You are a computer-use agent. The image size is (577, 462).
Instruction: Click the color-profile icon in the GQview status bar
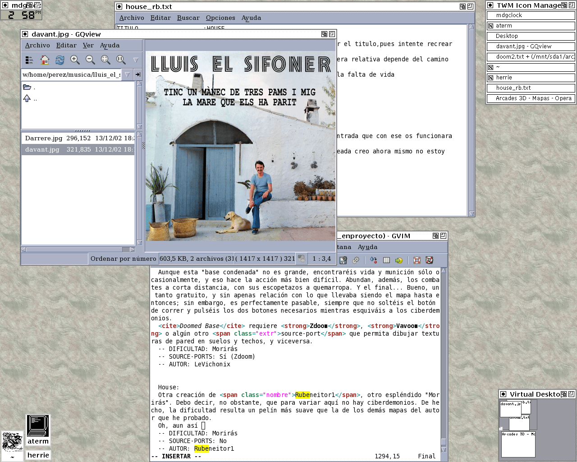coord(301,259)
